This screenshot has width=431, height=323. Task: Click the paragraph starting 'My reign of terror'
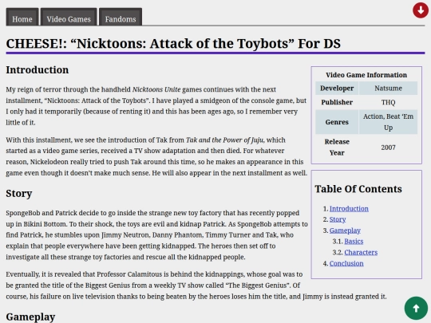(x=156, y=106)
